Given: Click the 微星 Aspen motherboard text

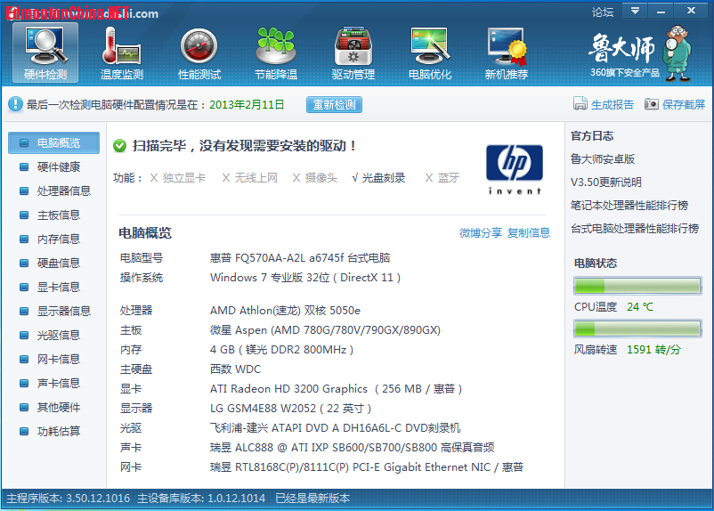Looking at the screenshot, I should tap(325, 330).
